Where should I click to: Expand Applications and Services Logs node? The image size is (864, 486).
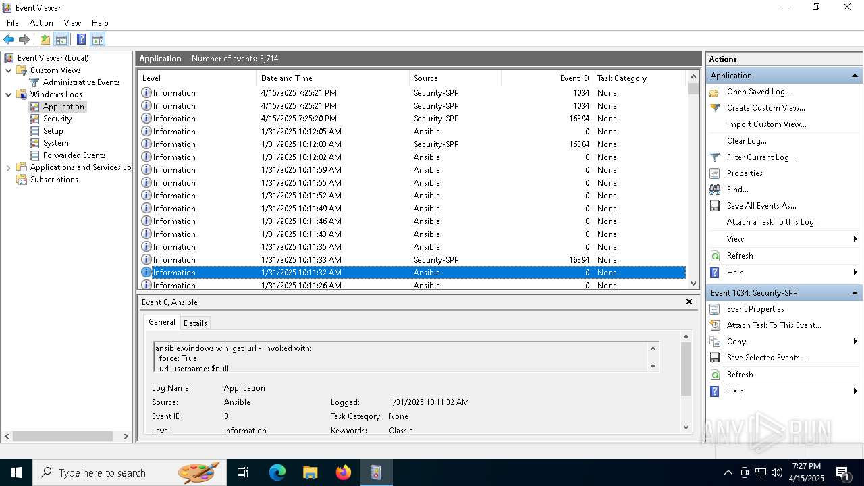point(9,167)
